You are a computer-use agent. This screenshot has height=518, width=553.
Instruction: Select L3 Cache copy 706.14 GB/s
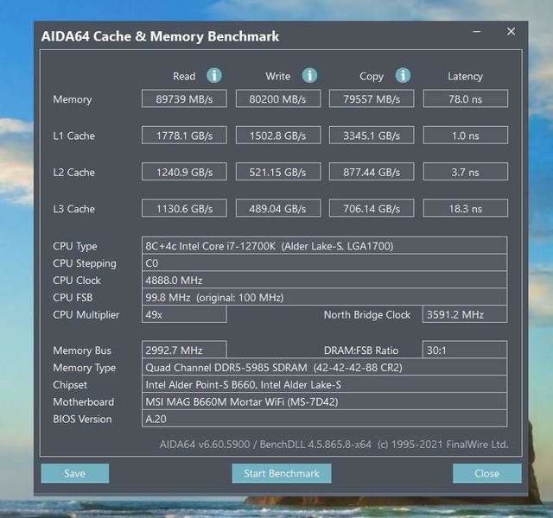(372, 208)
